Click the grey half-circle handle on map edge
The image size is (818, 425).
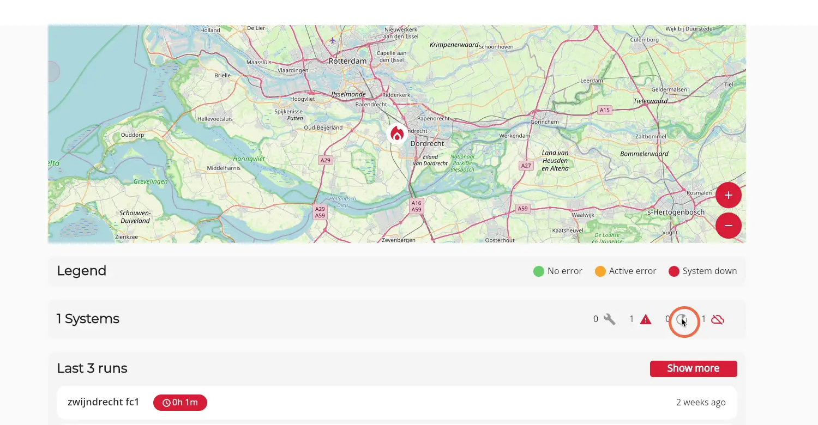pos(53,71)
